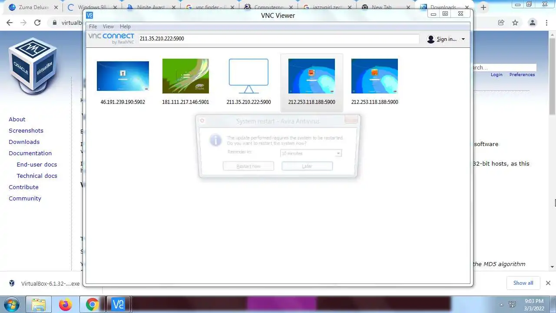
Task: Open the Contribute sidebar link
Action: coord(23,187)
